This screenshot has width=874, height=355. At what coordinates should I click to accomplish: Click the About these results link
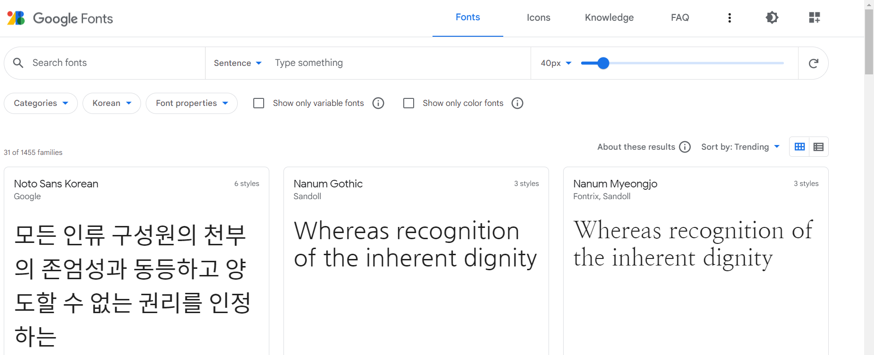click(x=636, y=147)
